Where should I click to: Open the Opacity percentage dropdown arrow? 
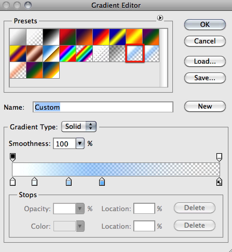(80, 209)
